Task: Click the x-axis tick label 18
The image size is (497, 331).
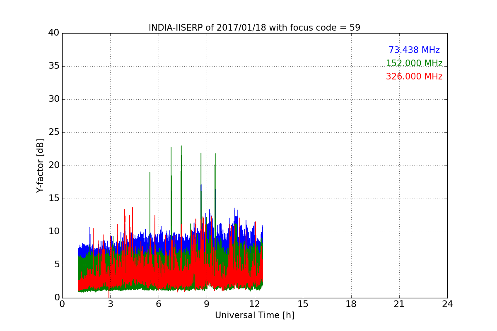Action: (x=351, y=304)
